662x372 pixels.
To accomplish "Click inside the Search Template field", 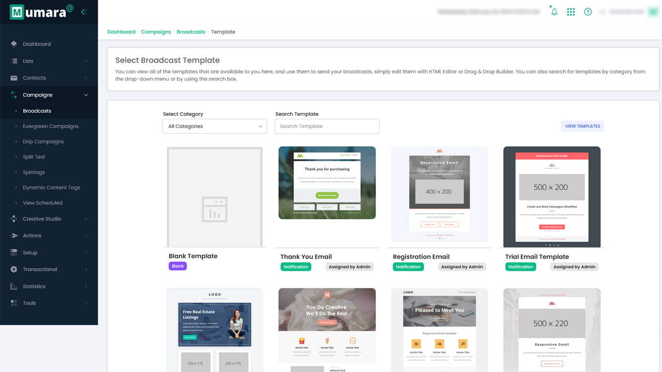I will coord(327,126).
